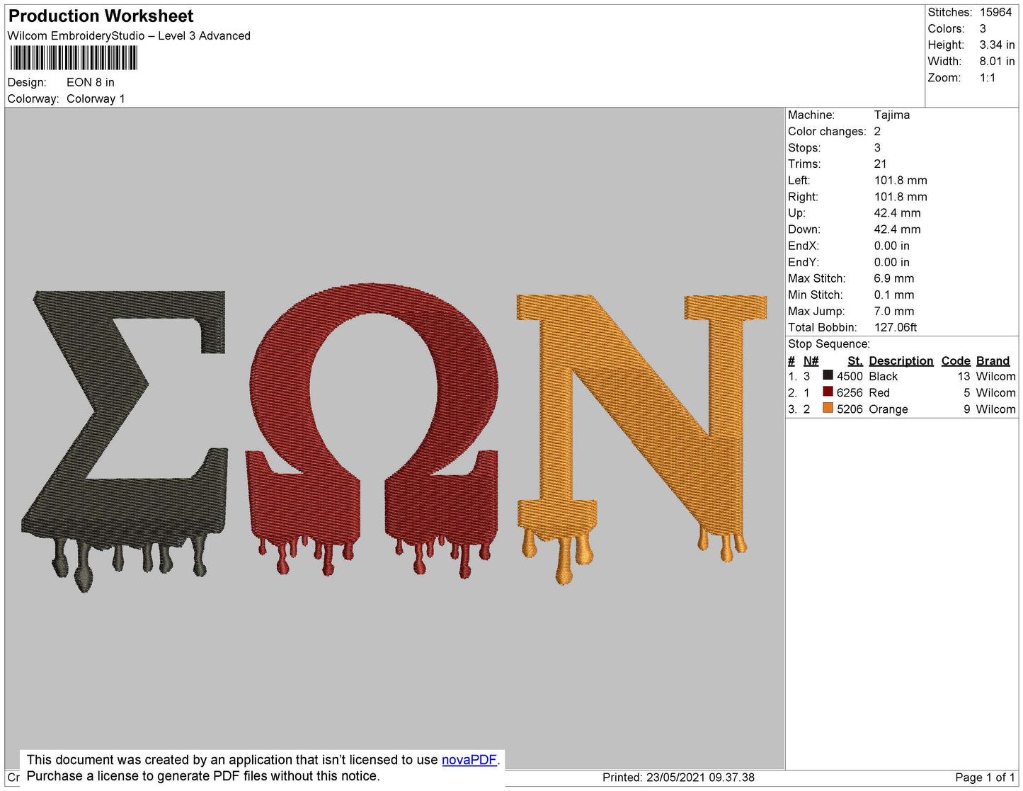Click the 'Brand' column header
1023x791 pixels.
click(993, 361)
